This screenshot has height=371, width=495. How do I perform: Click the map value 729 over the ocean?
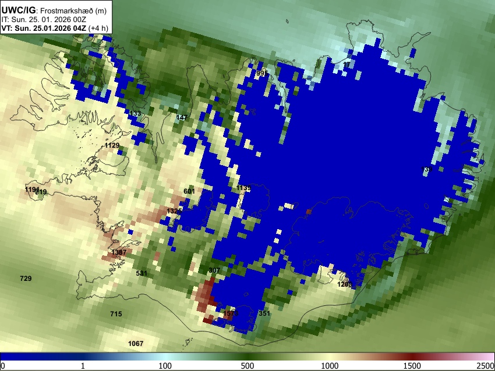[26, 279]
